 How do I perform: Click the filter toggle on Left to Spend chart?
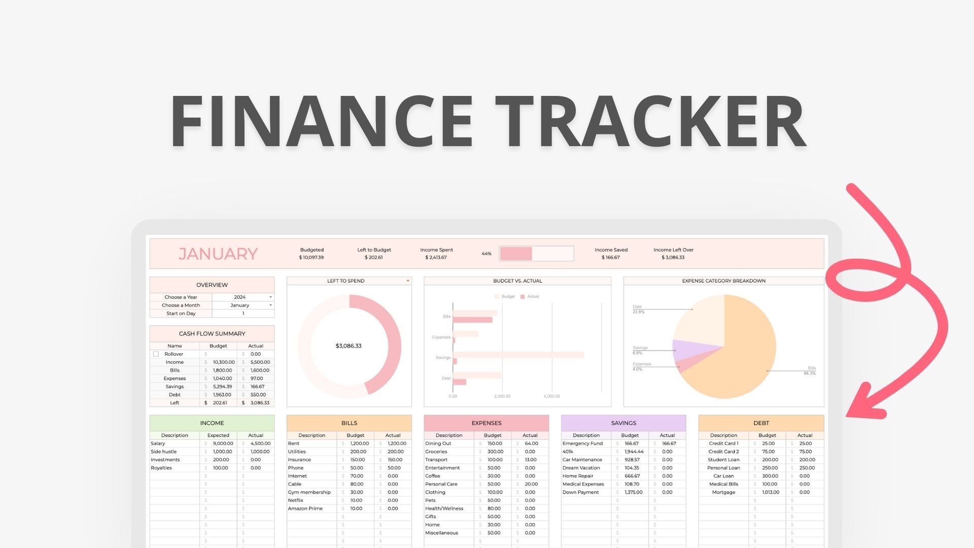(x=407, y=281)
